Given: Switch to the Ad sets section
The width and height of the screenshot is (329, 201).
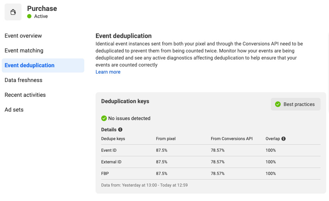Looking at the screenshot, I should 14,110.
